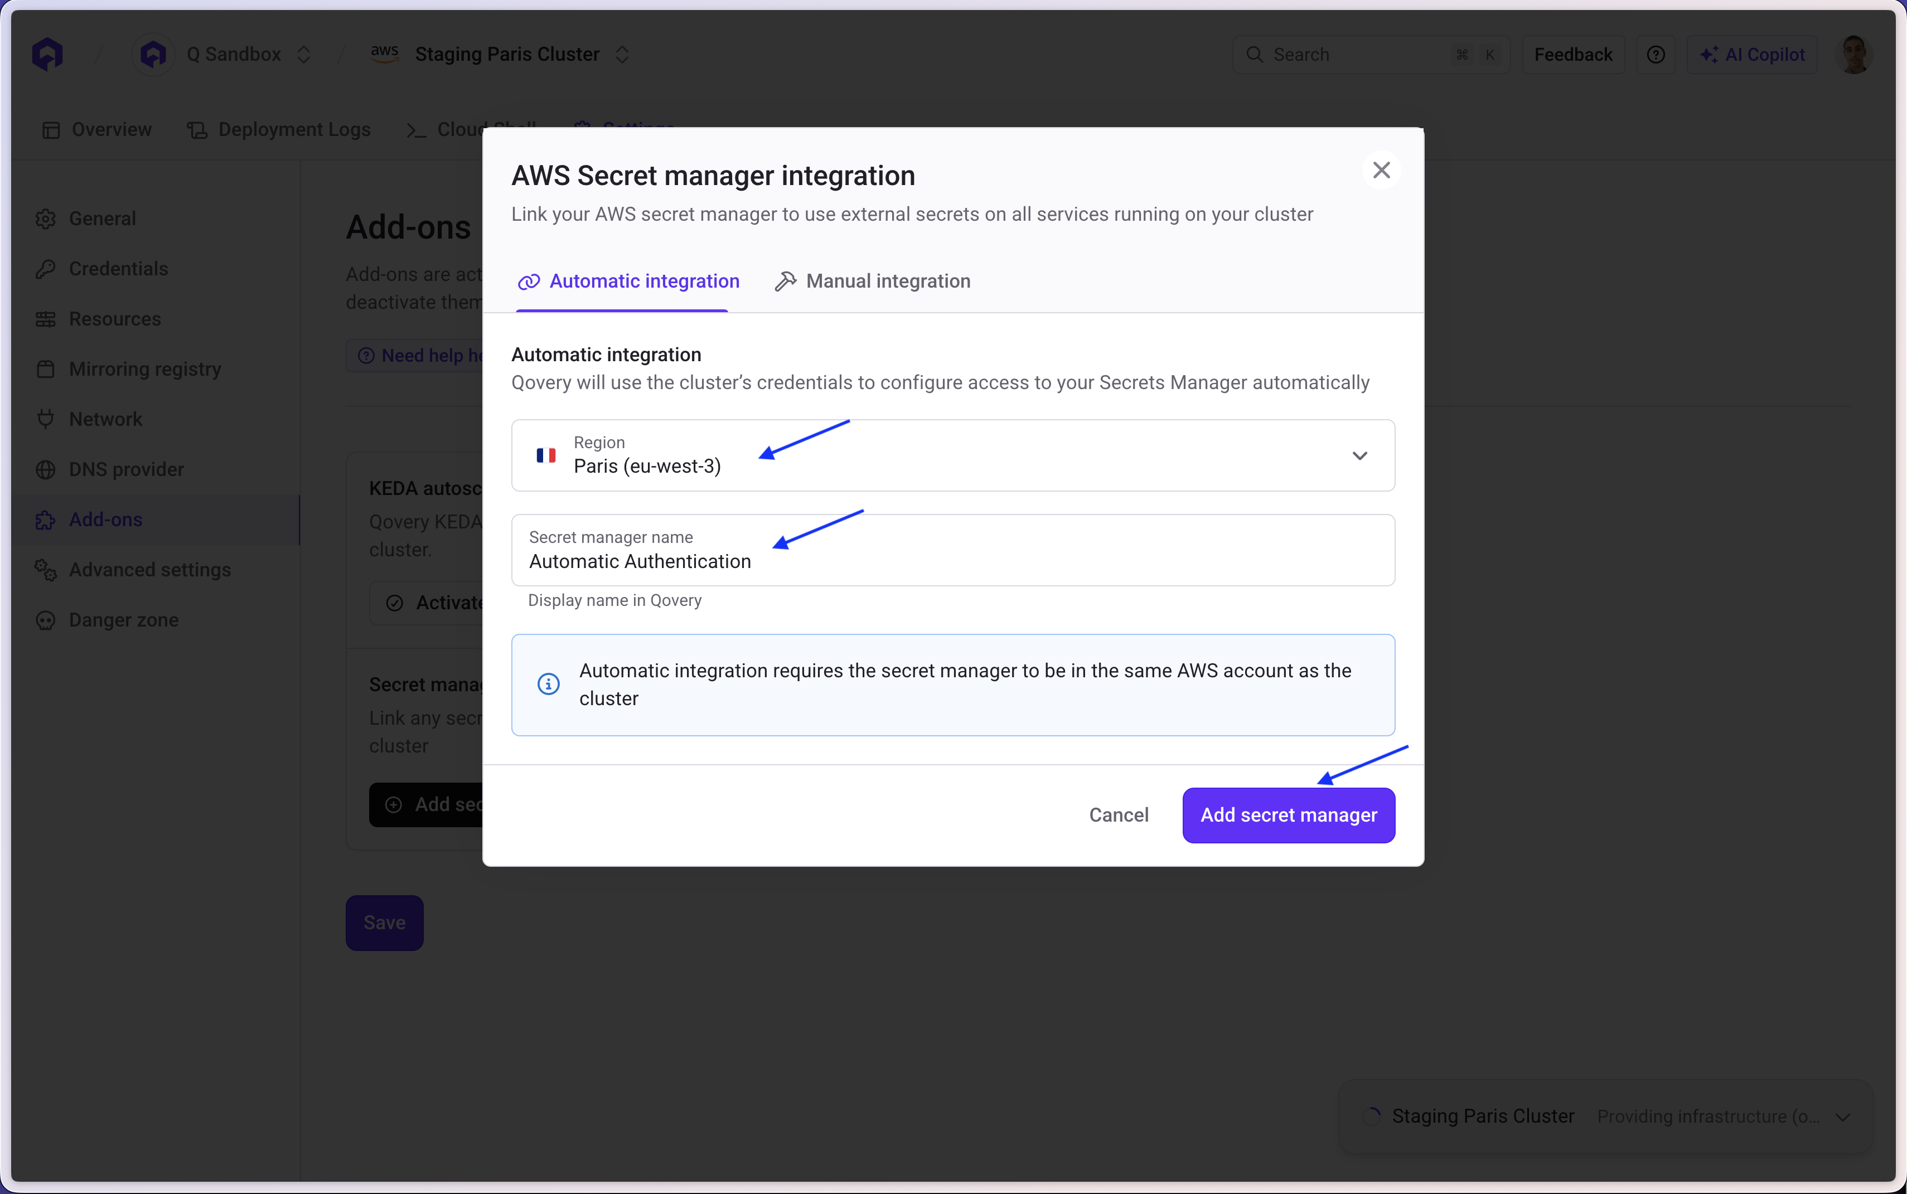The height and width of the screenshot is (1194, 1907).
Task: Click the search magnifier icon
Action: (x=1253, y=55)
